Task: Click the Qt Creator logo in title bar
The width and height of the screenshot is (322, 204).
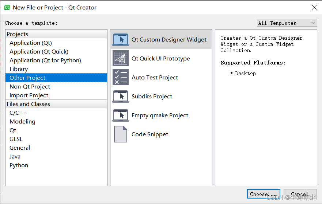Action: [7, 7]
